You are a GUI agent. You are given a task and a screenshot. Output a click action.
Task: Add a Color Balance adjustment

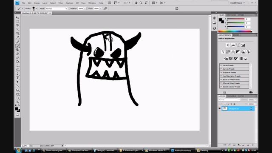233,52
